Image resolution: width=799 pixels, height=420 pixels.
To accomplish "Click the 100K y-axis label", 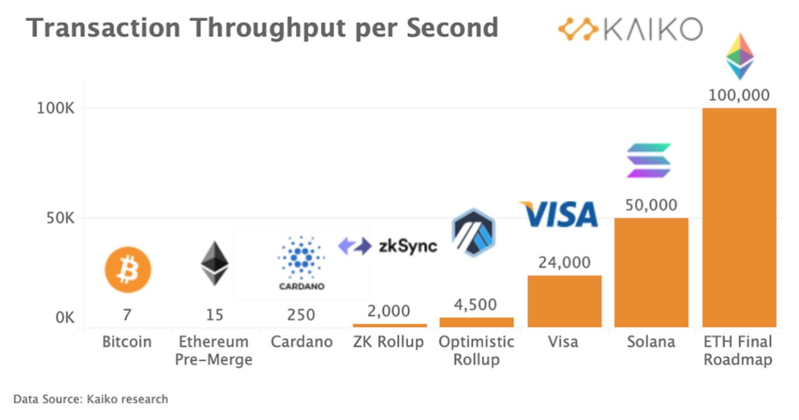I will (56, 108).
